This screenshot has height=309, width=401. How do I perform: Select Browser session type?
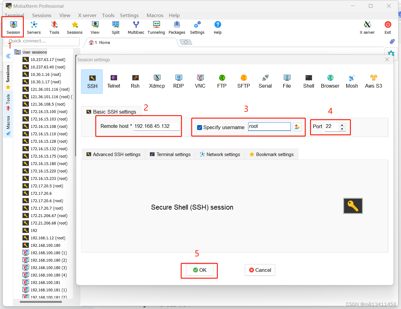tap(330, 81)
